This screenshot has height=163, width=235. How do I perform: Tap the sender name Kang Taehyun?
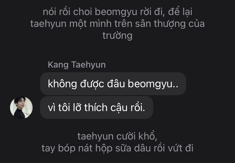click(77, 65)
